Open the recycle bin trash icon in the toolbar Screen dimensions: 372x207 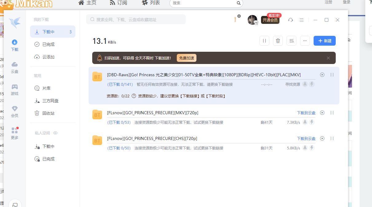[x=278, y=41]
